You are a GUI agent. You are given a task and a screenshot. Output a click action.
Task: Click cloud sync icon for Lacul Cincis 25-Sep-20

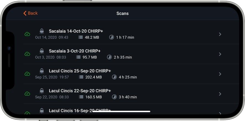[27, 74]
